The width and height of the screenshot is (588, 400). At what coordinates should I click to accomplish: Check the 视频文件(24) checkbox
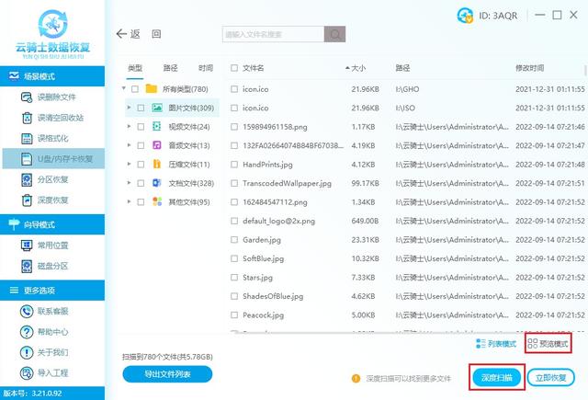pos(141,127)
